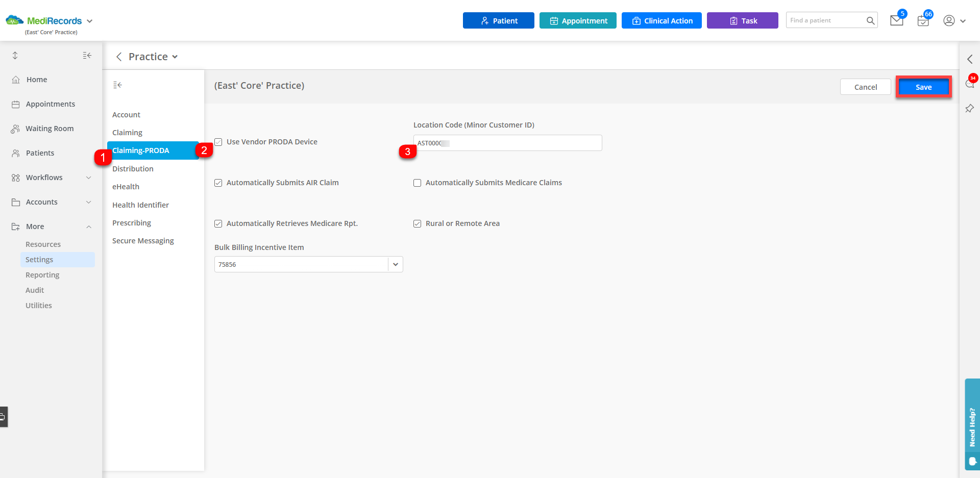
Task: Click the Location Code input field
Action: pyautogui.click(x=508, y=143)
